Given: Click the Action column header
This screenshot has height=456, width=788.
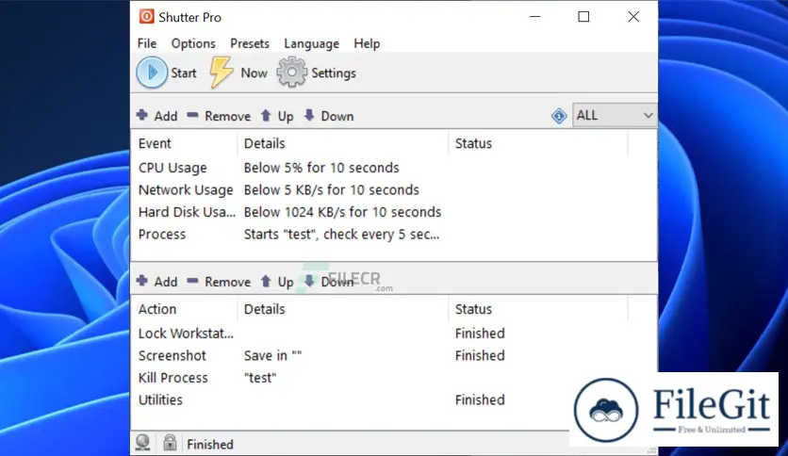Looking at the screenshot, I should click(184, 309).
